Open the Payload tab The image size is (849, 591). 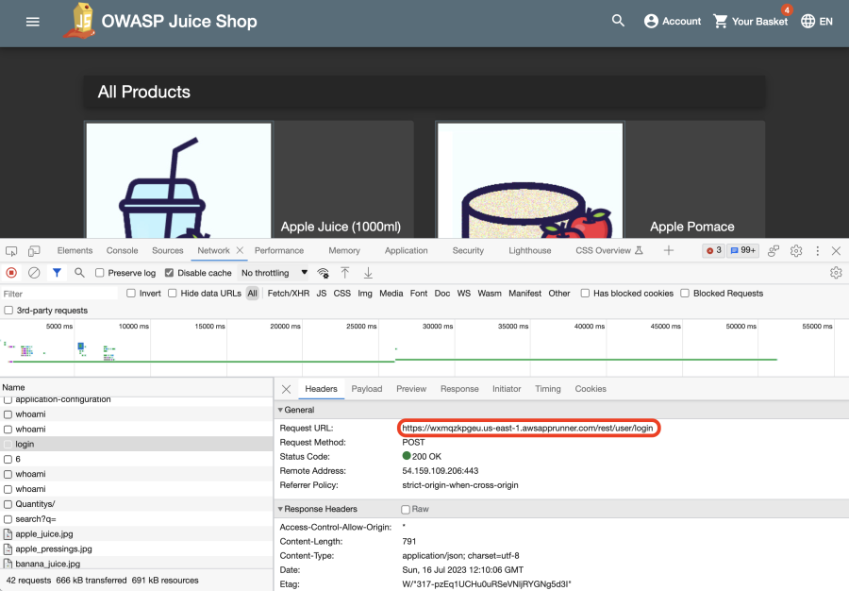[x=367, y=389]
